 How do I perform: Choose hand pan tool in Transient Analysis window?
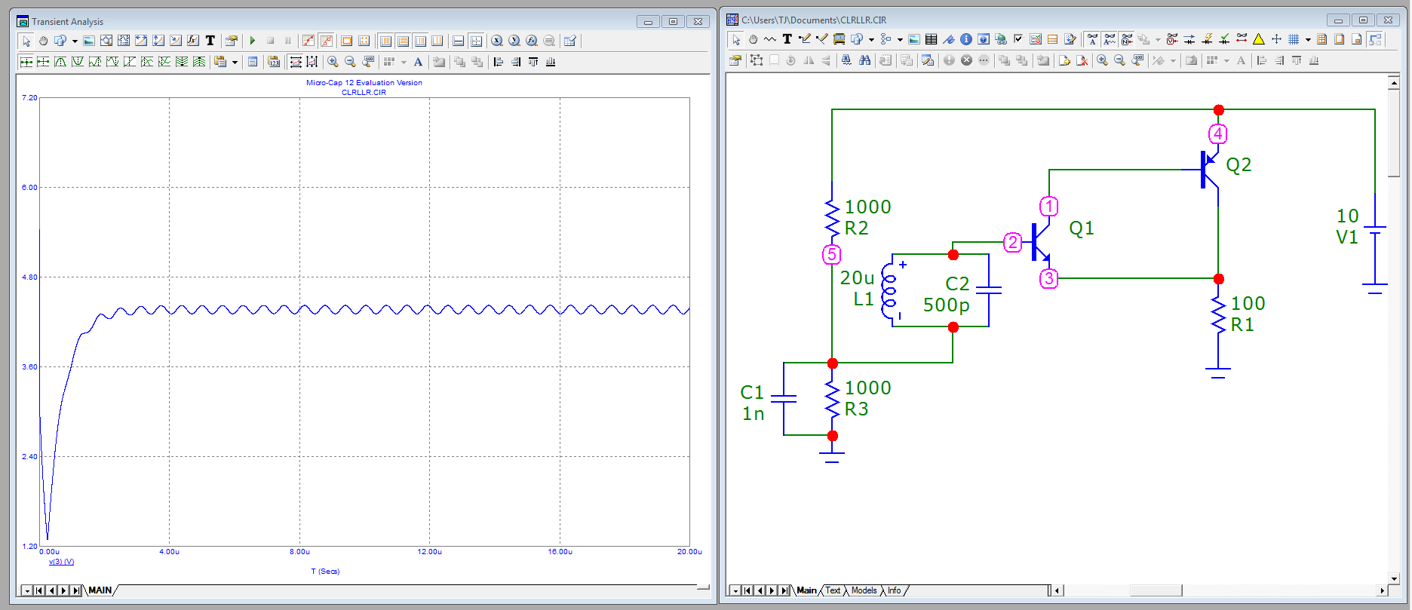point(43,41)
